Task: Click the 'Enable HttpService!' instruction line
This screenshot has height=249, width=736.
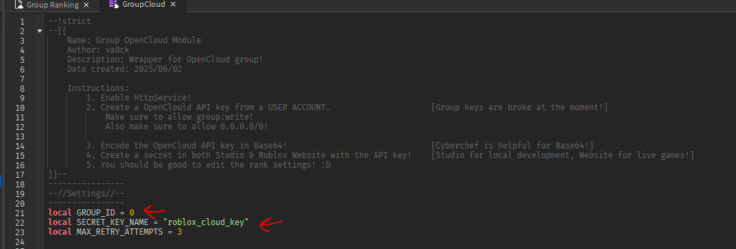Action: pyautogui.click(x=138, y=98)
